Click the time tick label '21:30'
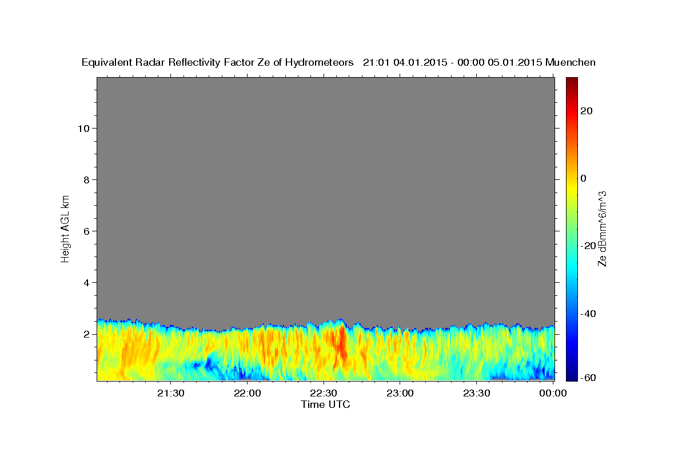 tap(170, 393)
